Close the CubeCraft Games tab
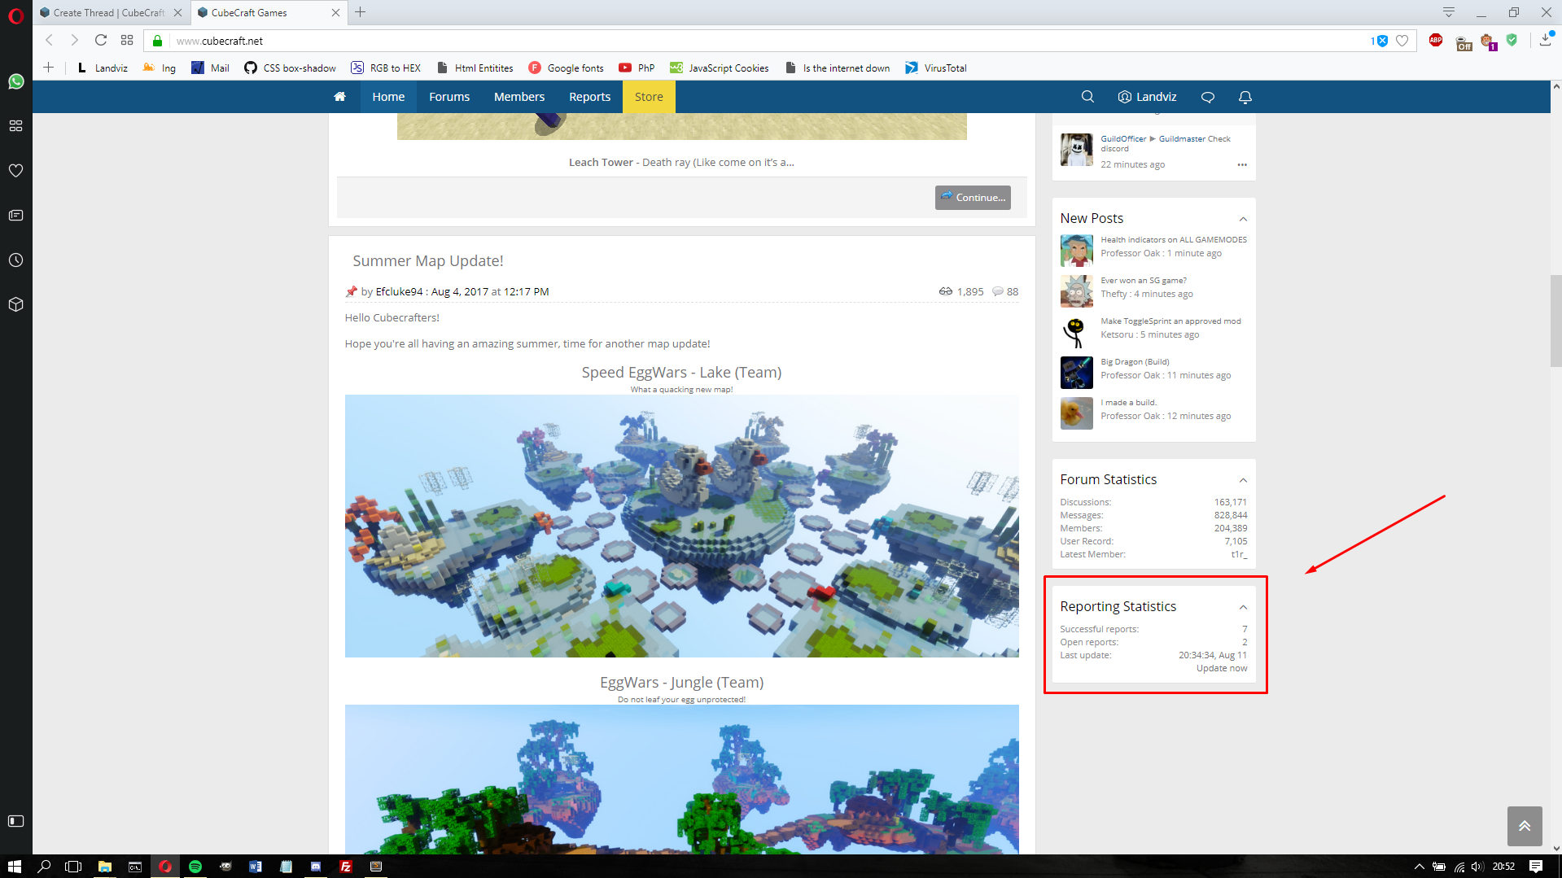Viewport: 1562px width, 878px height. (x=336, y=12)
